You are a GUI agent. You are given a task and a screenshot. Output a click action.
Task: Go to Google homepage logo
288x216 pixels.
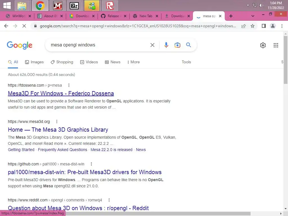[20, 45]
